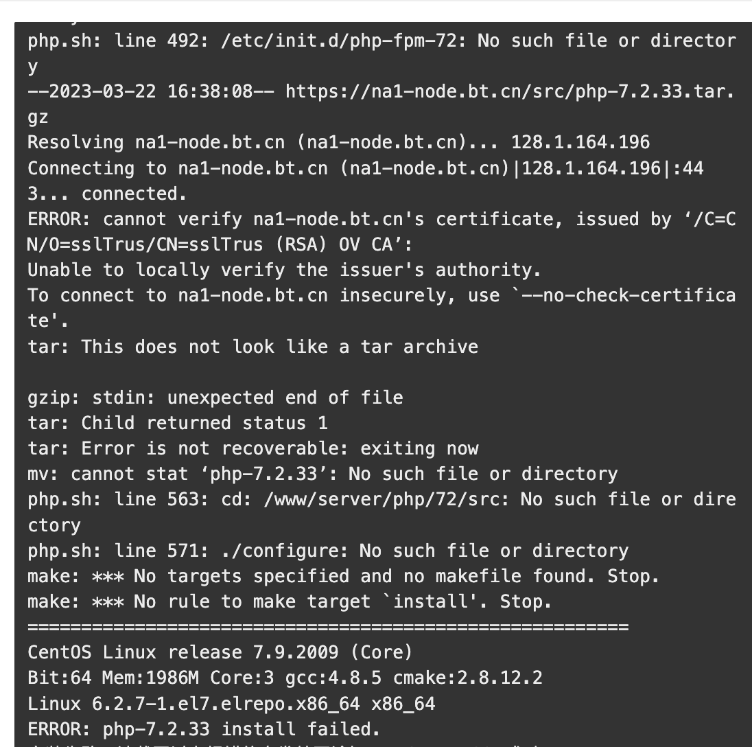This screenshot has height=747, width=752.
Task: Click the php-7.2.33.tar.gz download URL
Action: 510,91
